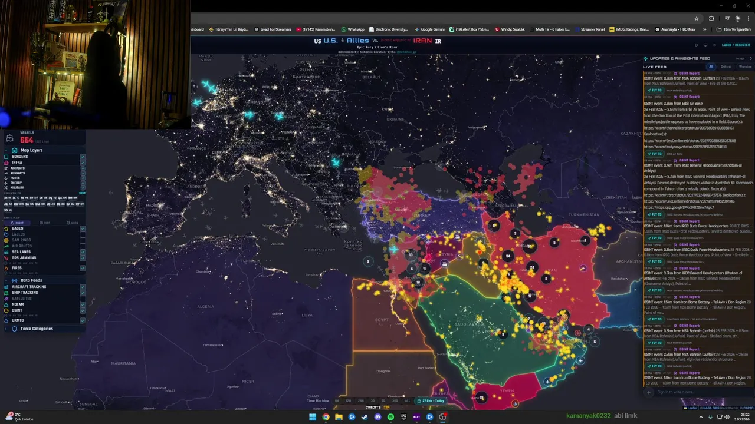The width and height of the screenshot is (755, 424).
Task: Expand the browser bookmarks overflow chevron
Action: (x=704, y=29)
